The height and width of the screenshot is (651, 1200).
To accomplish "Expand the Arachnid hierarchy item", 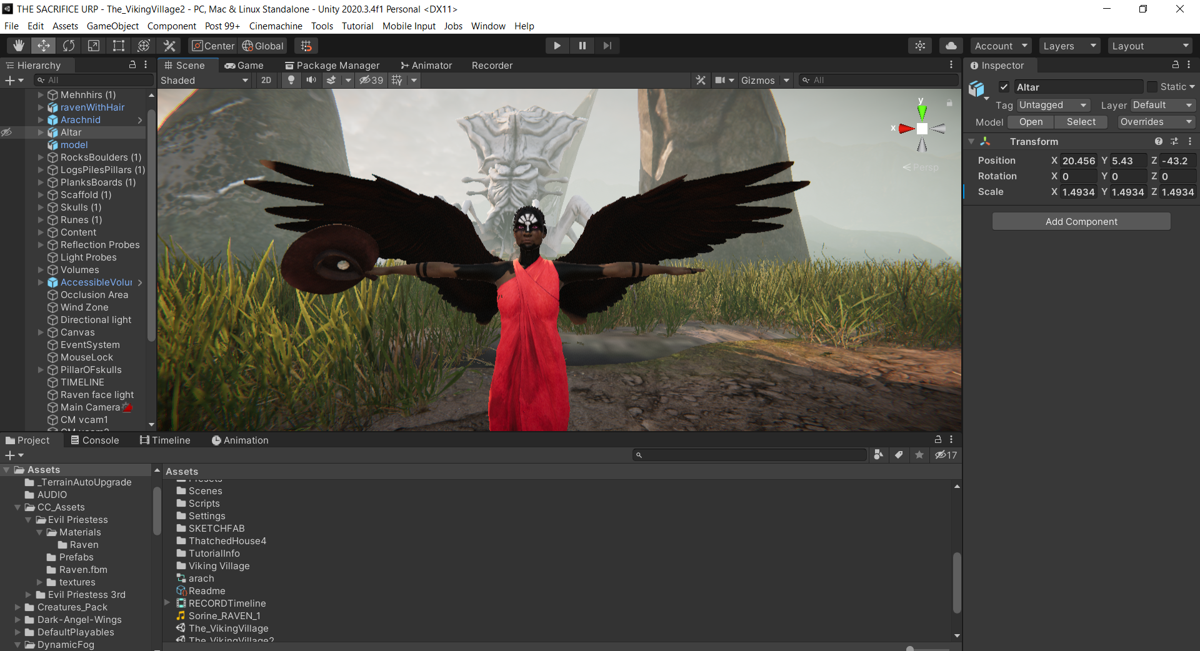I will [41, 120].
